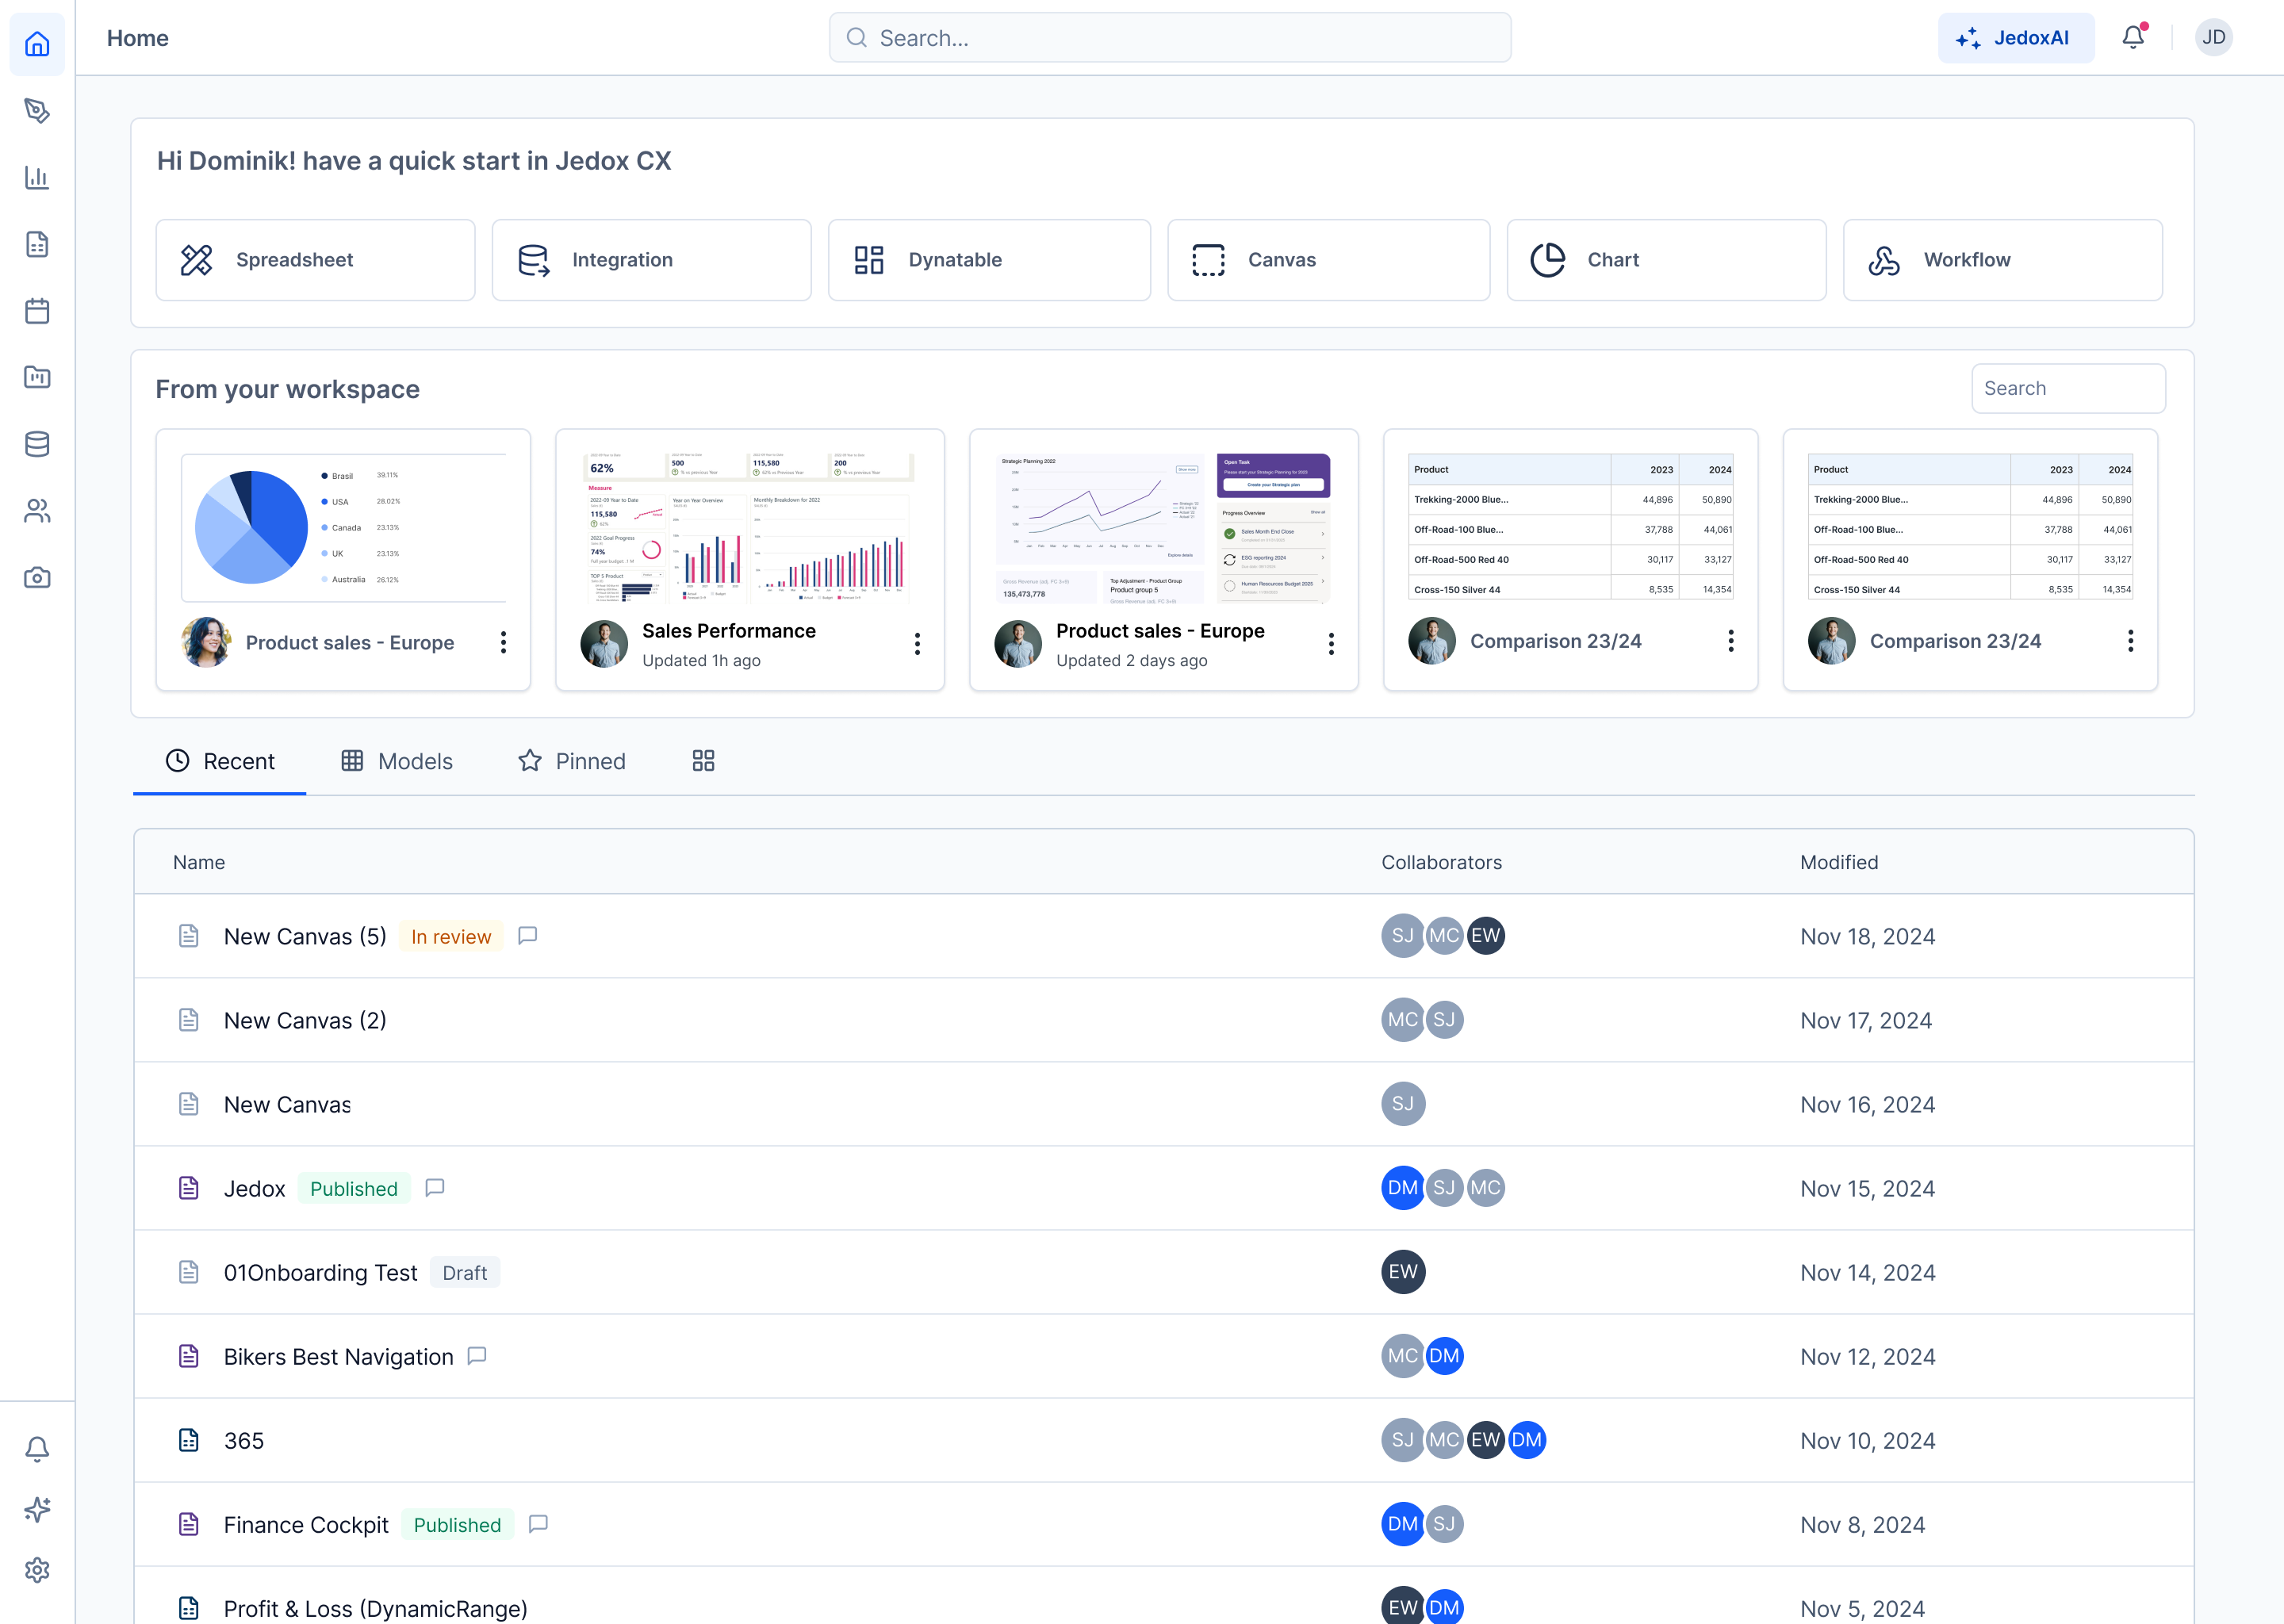2284x1624 pixels.
Task: Open the pen tool designer sidebar icon
Action: coord(37,111)
